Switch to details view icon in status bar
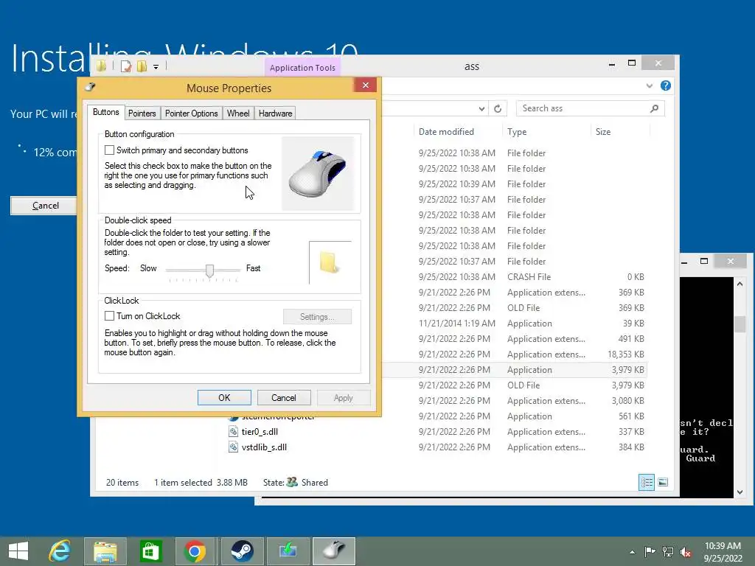The image size is (755, 566). pyautogui.click(x=646, y=482)
